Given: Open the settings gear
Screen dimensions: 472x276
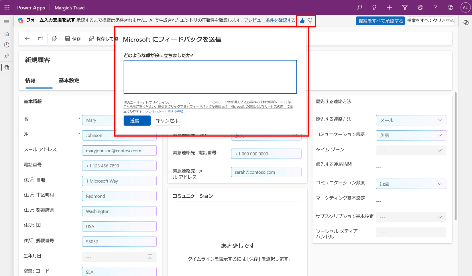Looking at the screenshot, I should click(x=420, y=7).
